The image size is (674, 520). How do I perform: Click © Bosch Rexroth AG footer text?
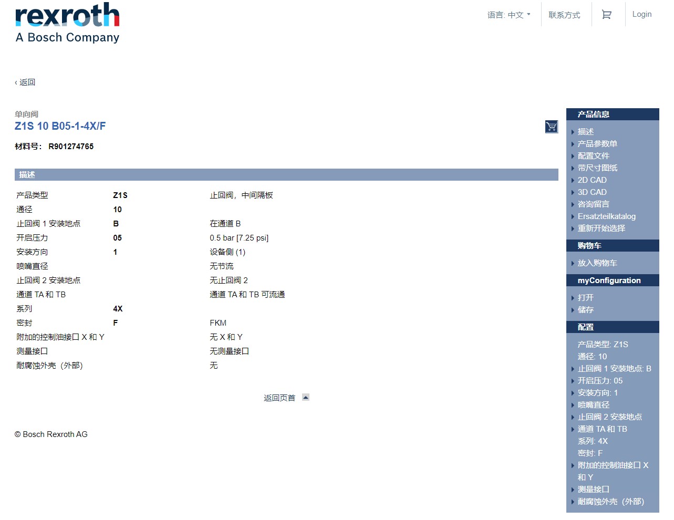[51, 434]
